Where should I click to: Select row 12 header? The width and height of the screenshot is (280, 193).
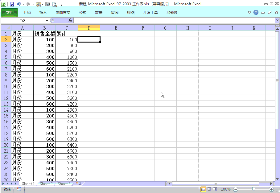pyautogui.click(x=6, y=98)
